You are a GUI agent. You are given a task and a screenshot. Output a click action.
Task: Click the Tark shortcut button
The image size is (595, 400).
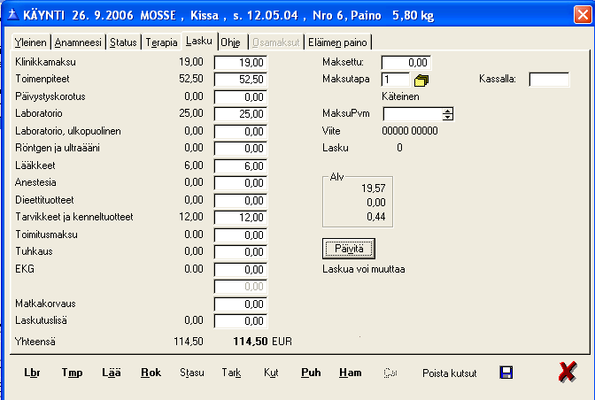click(x=231, y=373)
